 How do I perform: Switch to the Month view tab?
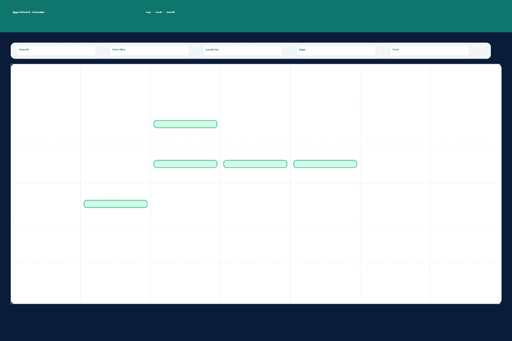(170, 12)
